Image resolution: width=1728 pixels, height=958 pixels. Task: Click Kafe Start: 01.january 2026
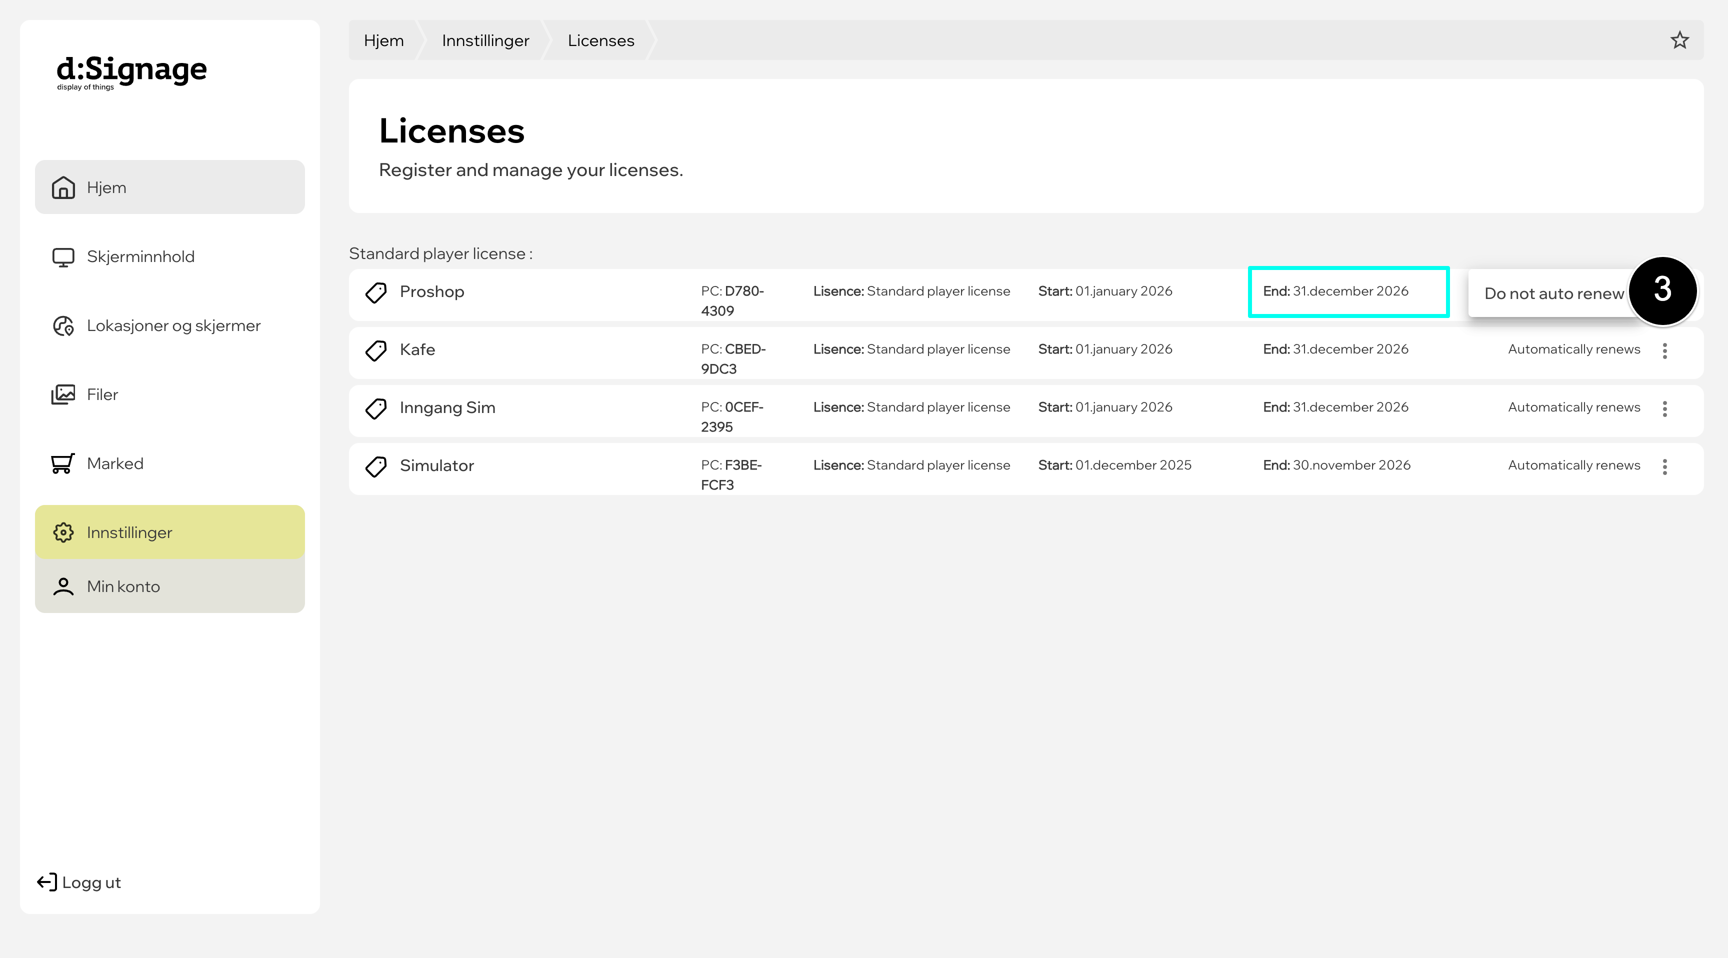coord(1105,349)
